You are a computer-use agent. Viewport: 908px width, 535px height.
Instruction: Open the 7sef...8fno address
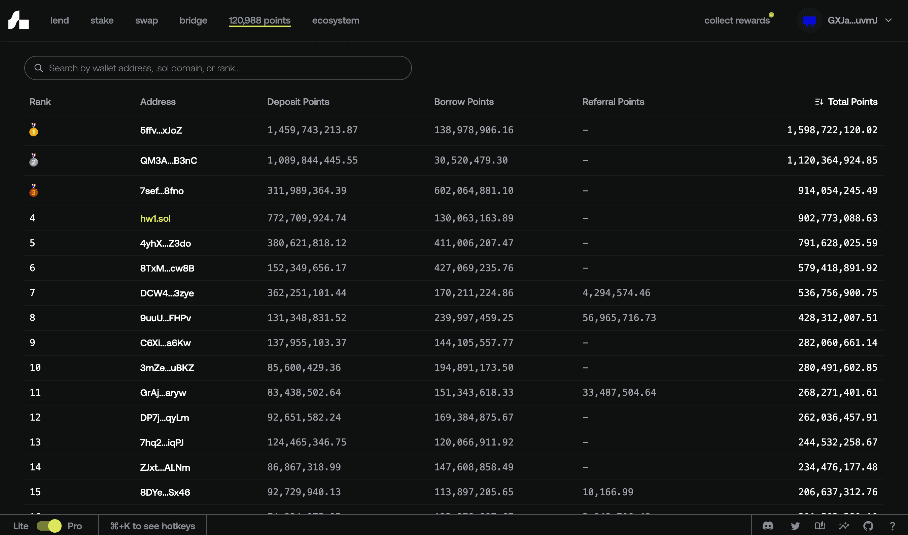162,191
